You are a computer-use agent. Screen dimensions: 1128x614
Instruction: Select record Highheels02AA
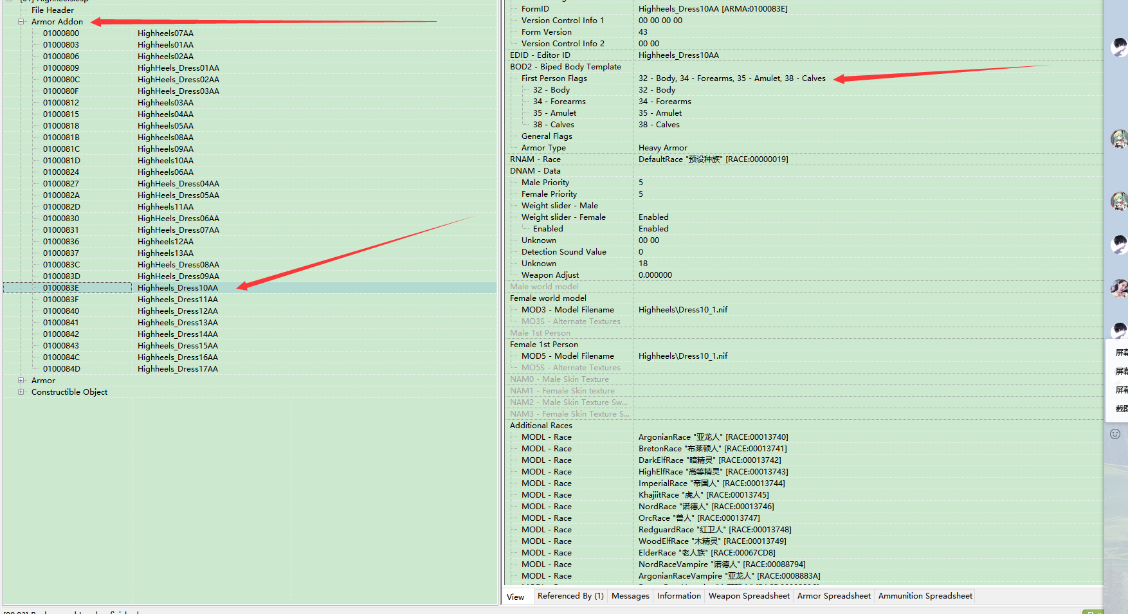point(165,56)
